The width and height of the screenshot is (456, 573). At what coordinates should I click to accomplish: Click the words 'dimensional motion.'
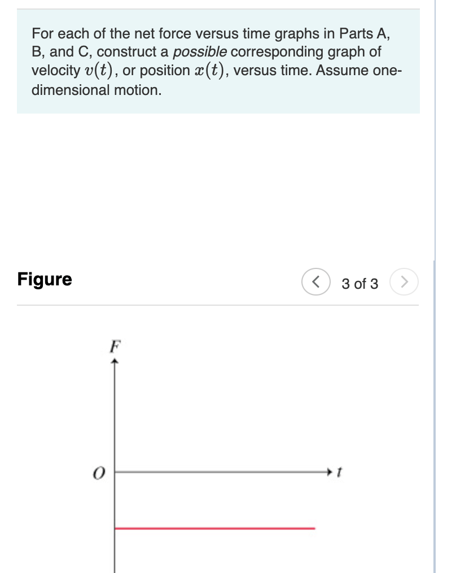tap(97, 90)
